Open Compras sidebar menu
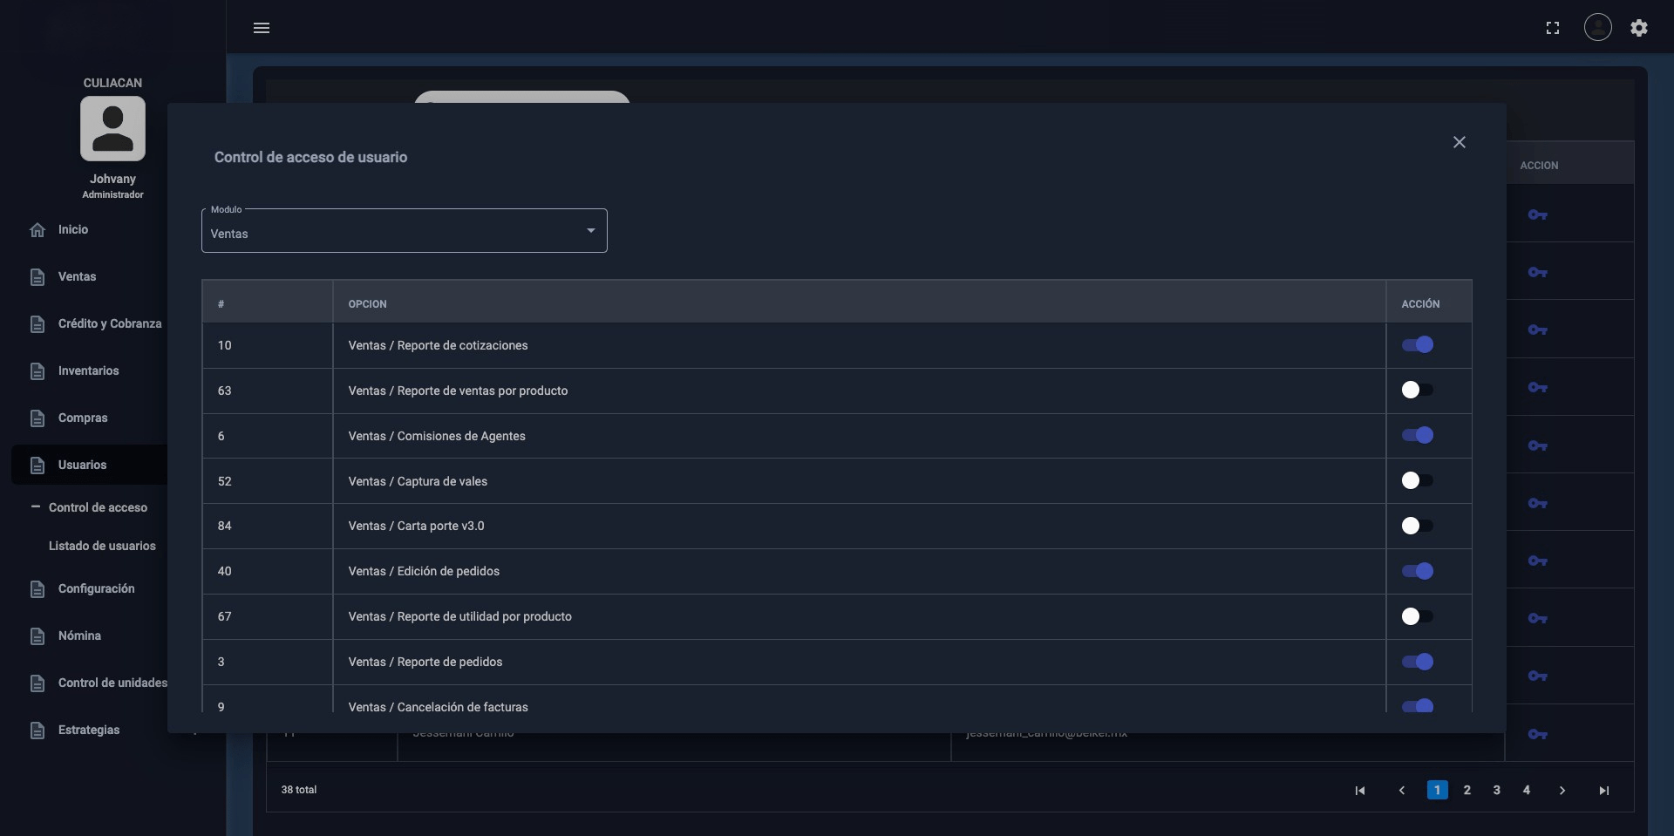The width and height of the screenshot is (1674, 836). point(83,418)
